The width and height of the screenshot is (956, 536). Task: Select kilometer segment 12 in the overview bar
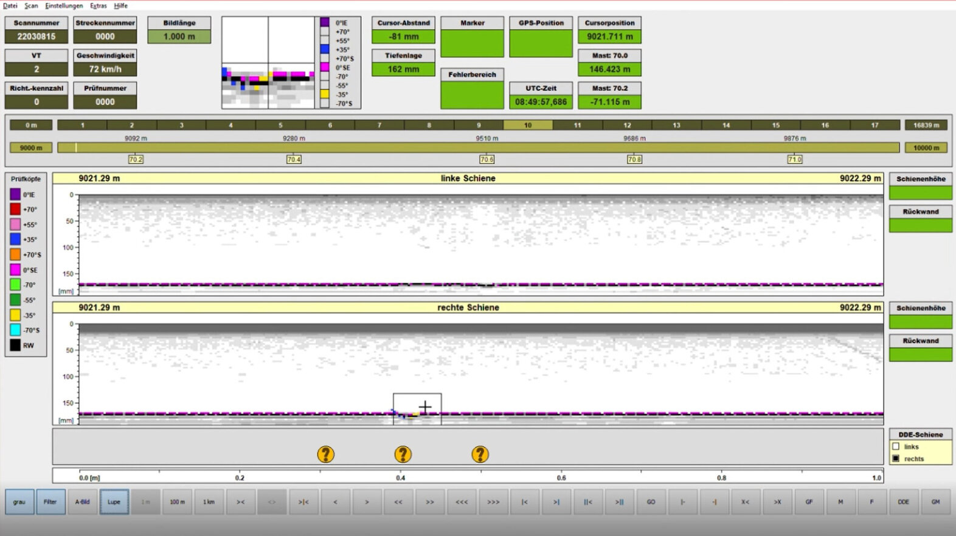point(627,125)
